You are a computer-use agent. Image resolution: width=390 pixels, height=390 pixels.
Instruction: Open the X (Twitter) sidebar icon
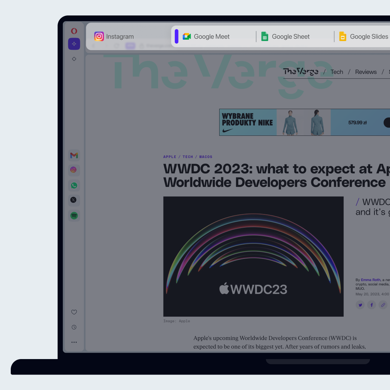click(74, 200)
